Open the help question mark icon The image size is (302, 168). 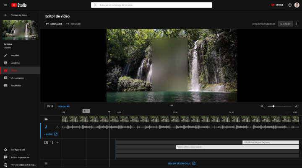click(290, 5)
